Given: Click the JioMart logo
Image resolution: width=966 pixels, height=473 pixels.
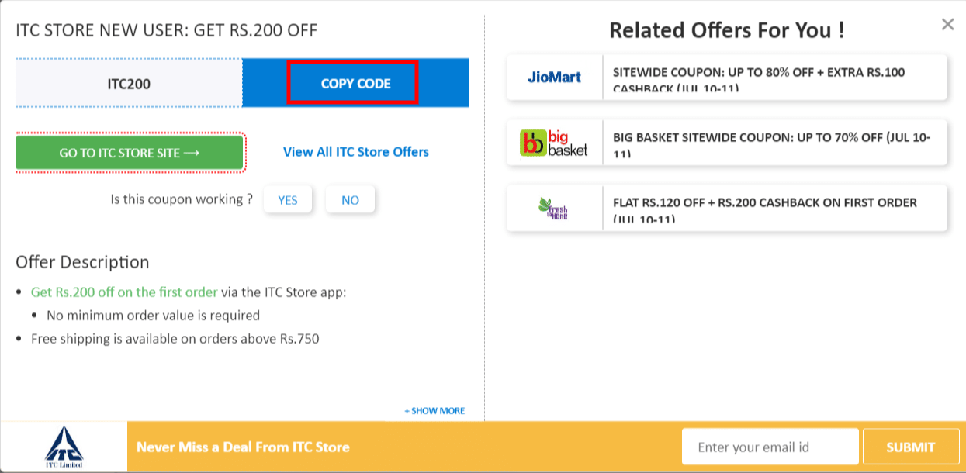Looking at the screenshot, I should [556, 78].
